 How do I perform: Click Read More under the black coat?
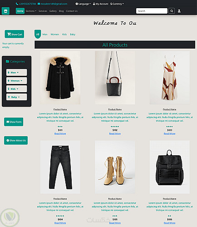(x=60, y=133)
